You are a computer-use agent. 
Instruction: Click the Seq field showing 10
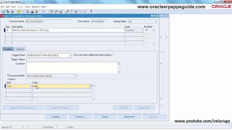click(8, 30)
